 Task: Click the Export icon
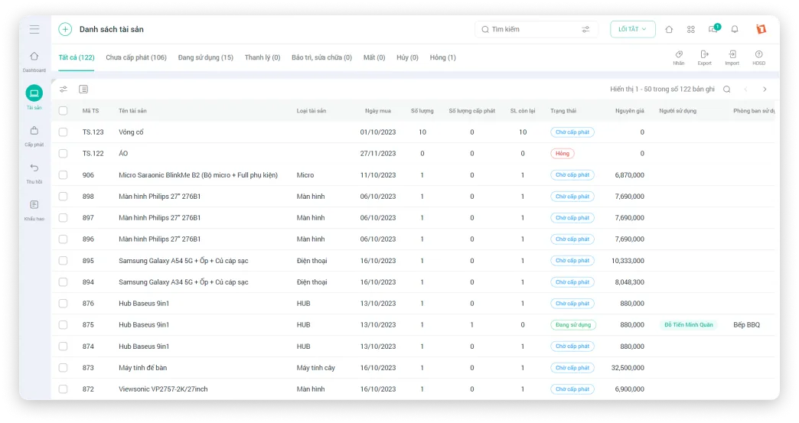pos(704,57)
